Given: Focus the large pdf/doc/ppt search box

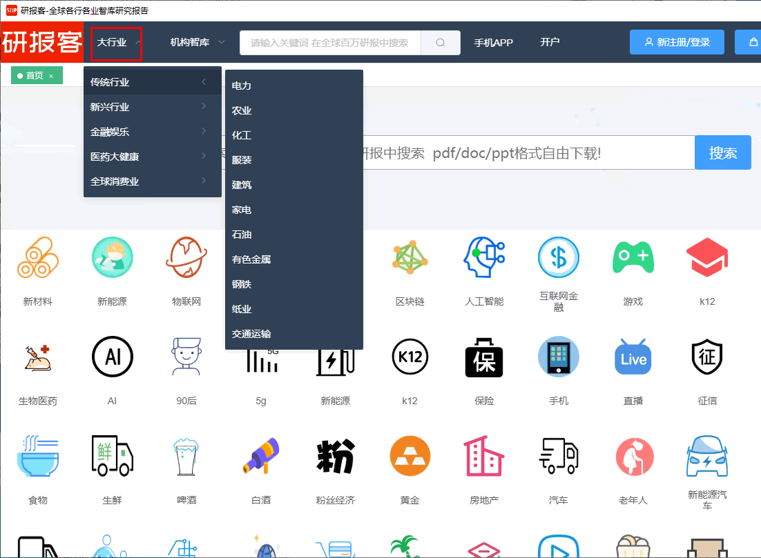Looking at the screenshot, I should (x=529, y=152).
